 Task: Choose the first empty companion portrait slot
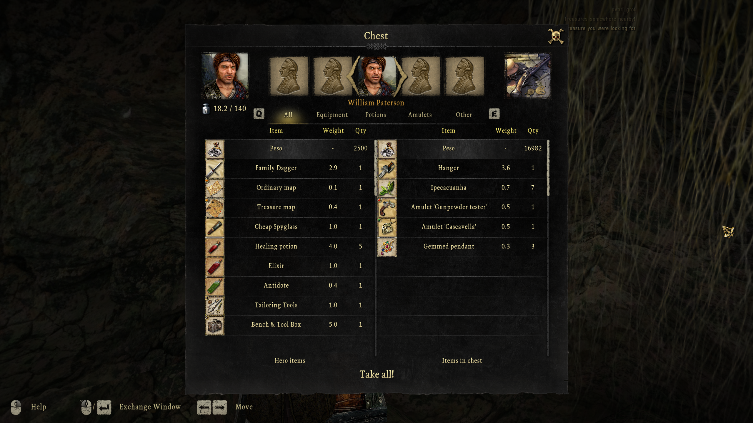(289, 76)
